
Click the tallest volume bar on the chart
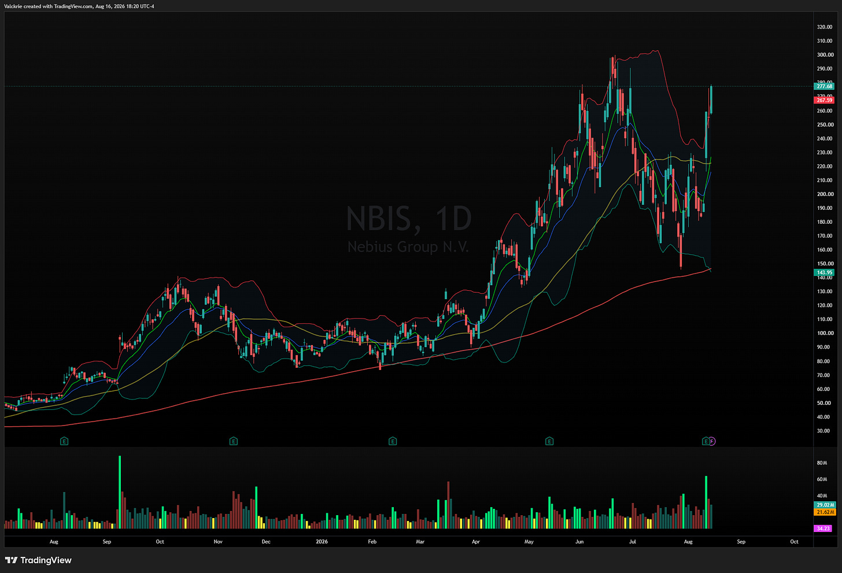tap(120, 492)
